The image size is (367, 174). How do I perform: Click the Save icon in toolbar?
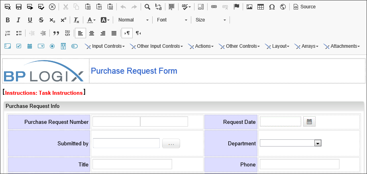18,7
